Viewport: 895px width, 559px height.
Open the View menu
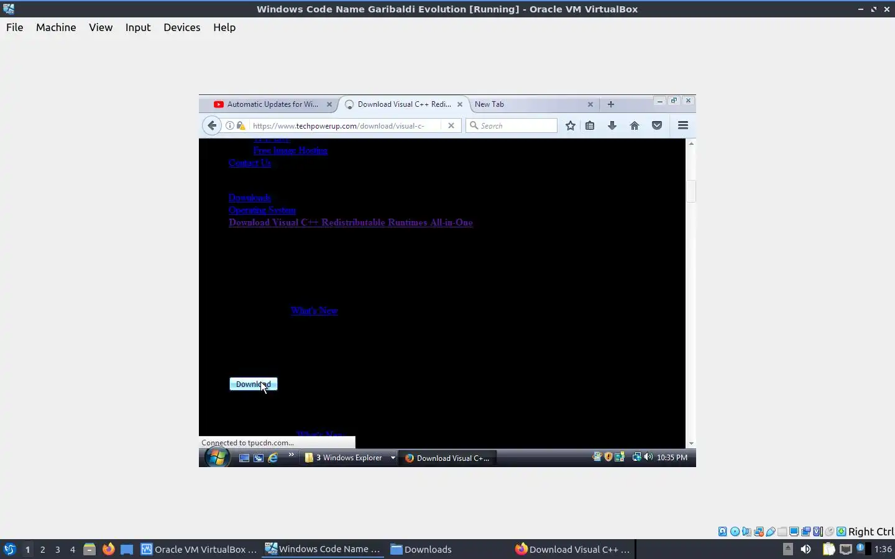tap(101, 27)
